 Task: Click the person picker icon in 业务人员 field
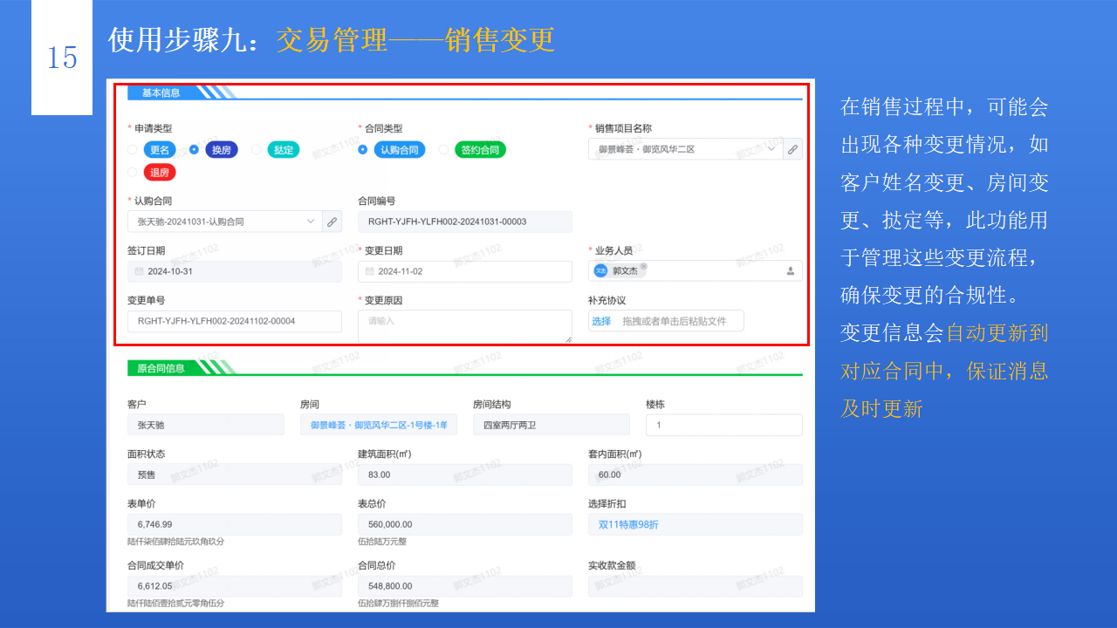791,270
